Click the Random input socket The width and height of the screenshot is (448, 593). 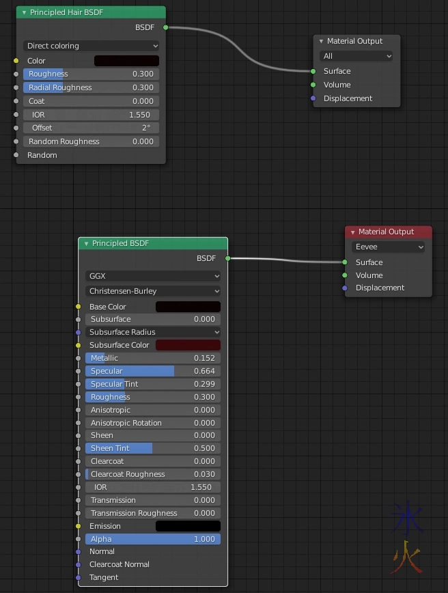[x=16, y=155]
